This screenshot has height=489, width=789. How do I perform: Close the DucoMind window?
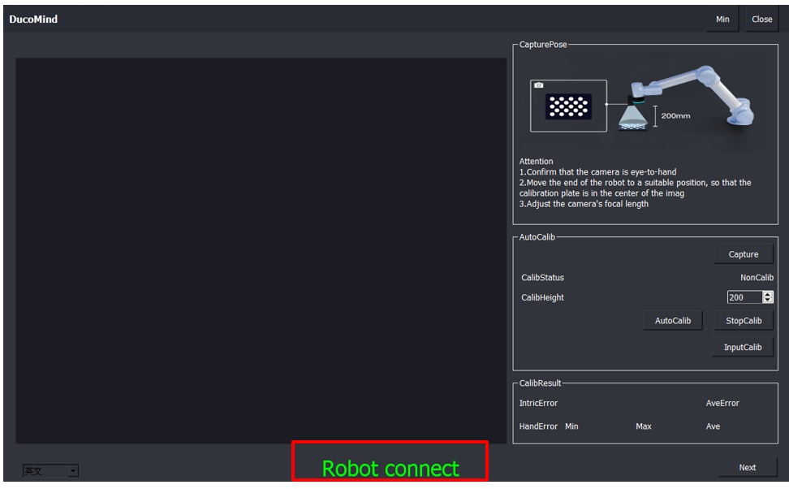762,19
